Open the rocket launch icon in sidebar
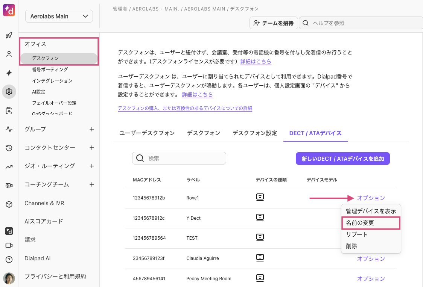Viewport: 423px width, 287px height. [9, 35]
